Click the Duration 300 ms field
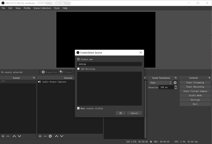212x144 pixels. [x=167, y=87]
